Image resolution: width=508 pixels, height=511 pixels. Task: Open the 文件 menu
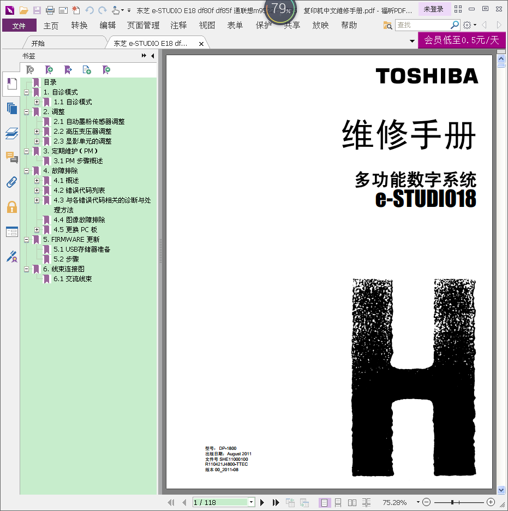point(19,26)
